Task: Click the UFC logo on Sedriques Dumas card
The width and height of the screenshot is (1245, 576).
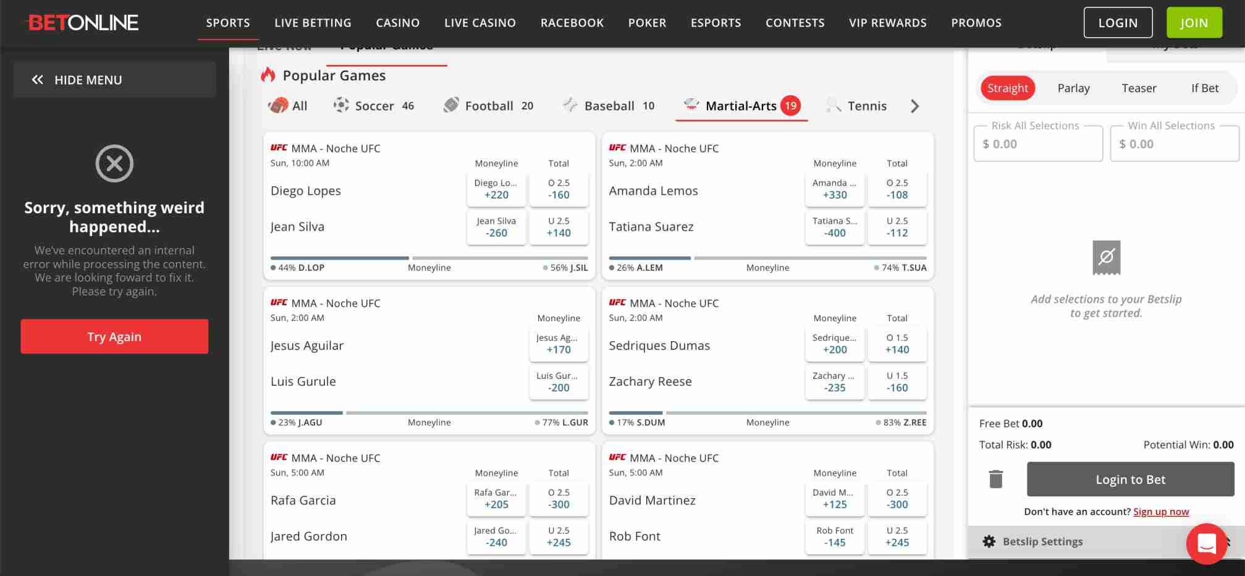Action: pos(617,303)
